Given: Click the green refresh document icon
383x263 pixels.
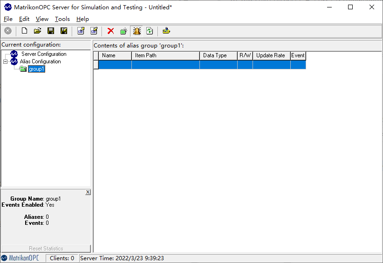Looking at the screenshot, I should pos(150,31).
